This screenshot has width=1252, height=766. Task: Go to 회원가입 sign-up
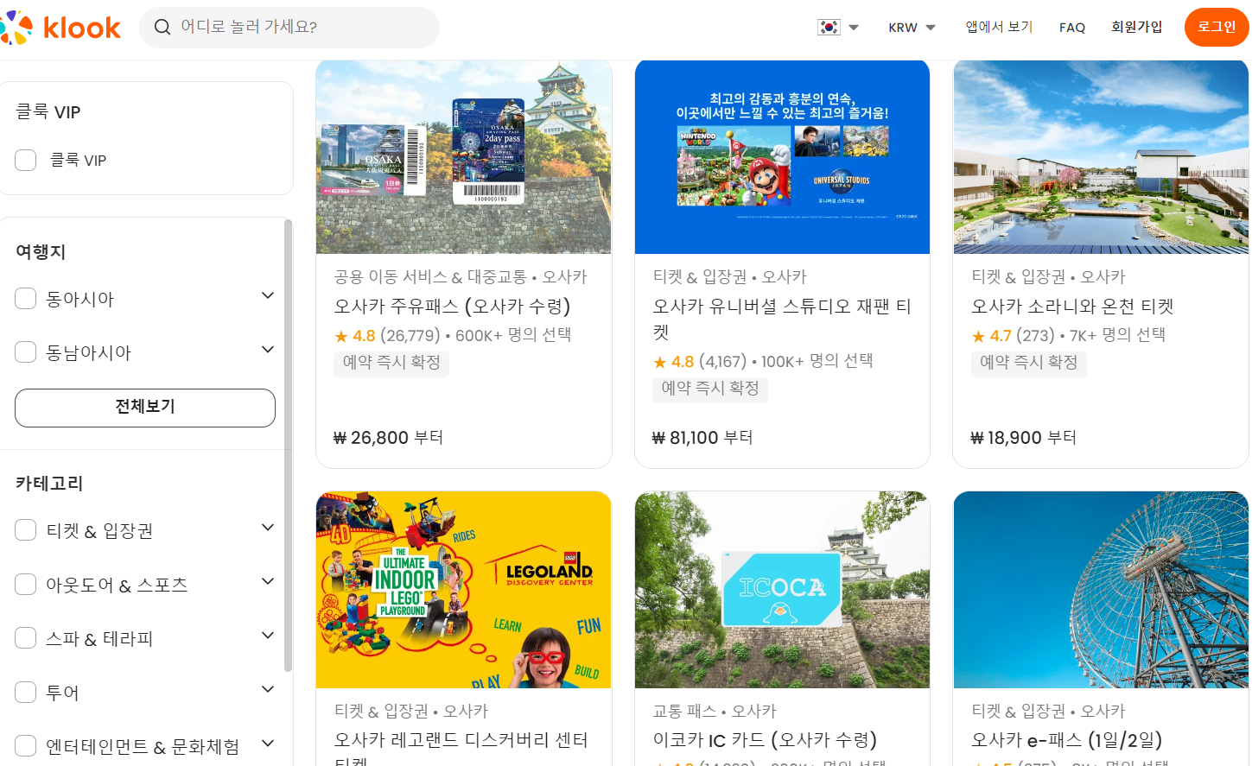(x=1137, y=28)
